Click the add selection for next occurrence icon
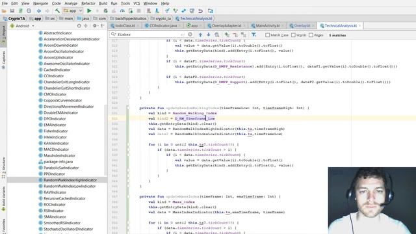Image resolution: width=416 pixels, height=234 pixels. [x=227, y=34]
